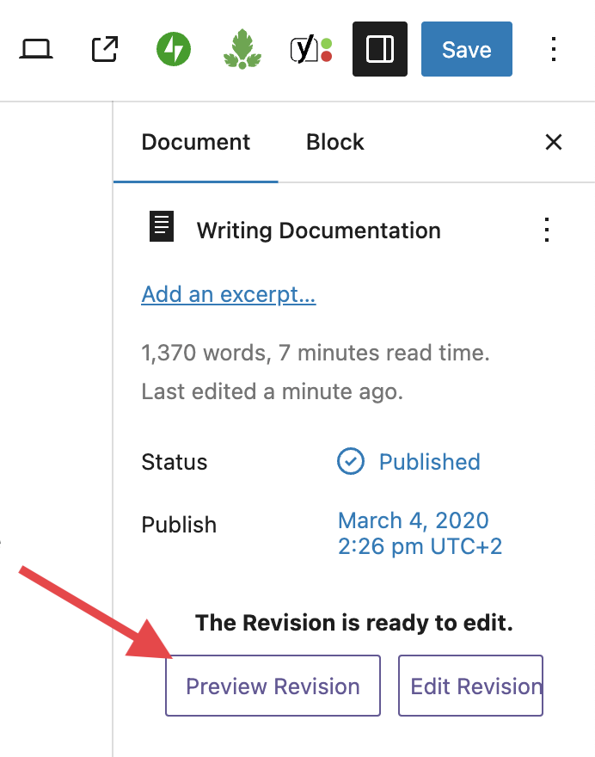Open actions menu for Writing Documentation
This screenshot has width=595, height=757.
pos(545,230)
